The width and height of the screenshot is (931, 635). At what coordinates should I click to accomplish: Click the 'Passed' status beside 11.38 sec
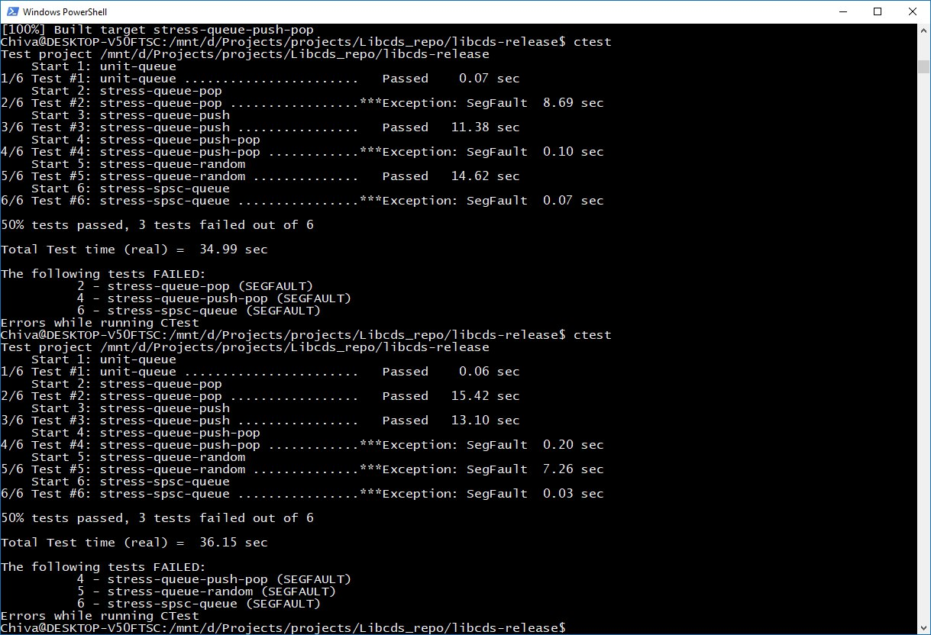[x=405, y=127]
